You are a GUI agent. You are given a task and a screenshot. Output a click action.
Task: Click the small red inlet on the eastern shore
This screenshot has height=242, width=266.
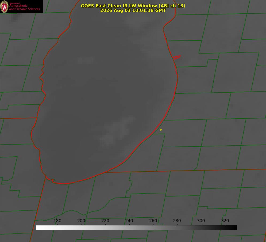(176, 57)
